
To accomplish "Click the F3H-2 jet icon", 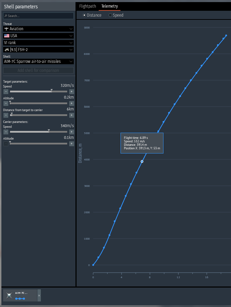I will (x=7, y=50).
